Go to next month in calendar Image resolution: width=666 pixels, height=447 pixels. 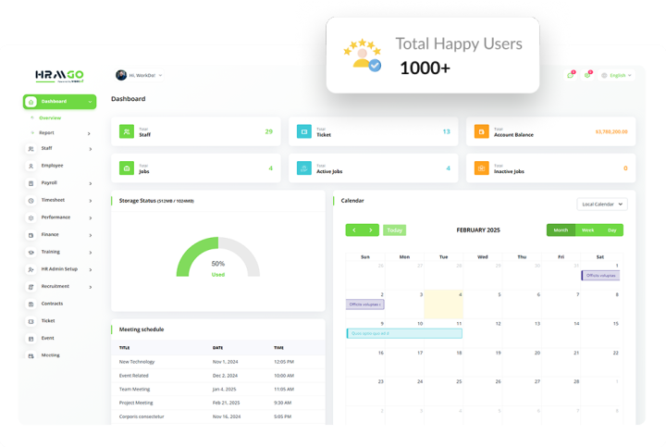point(370,230)
